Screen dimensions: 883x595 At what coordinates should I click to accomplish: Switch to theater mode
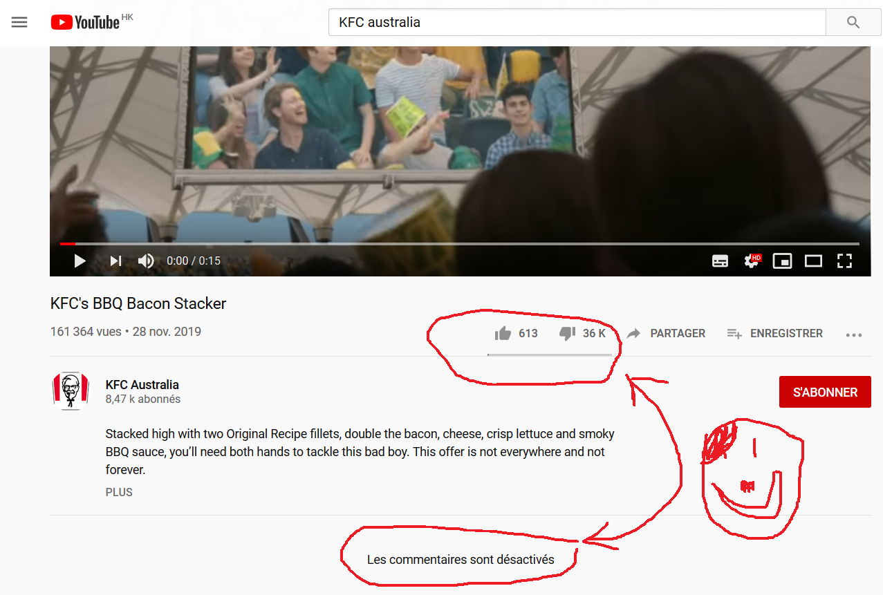click(813, 261)
